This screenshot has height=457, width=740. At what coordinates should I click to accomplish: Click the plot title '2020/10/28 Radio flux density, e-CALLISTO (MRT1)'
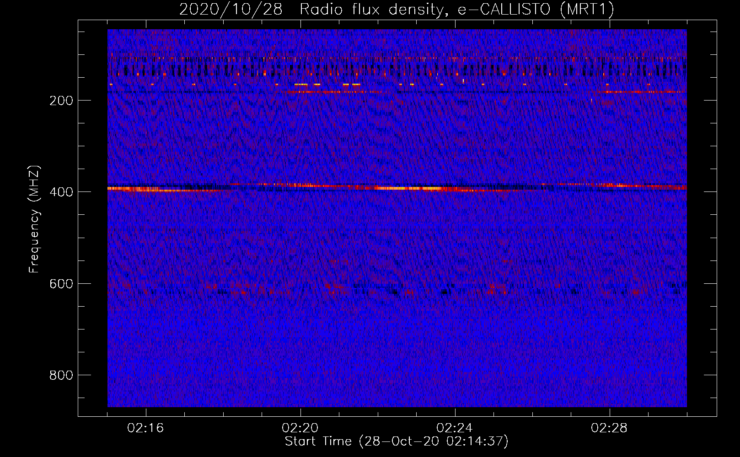coord(397,10)
